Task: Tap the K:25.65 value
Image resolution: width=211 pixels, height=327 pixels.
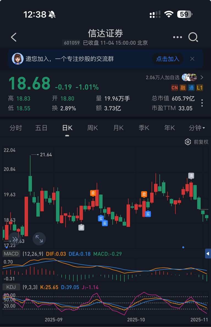Action: (x=49, y=287)
